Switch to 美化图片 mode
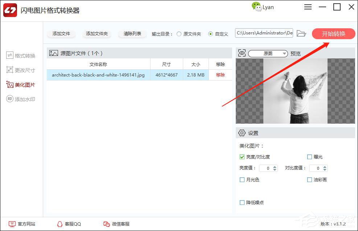Screen dimensions: 358x231 point(21,84)
